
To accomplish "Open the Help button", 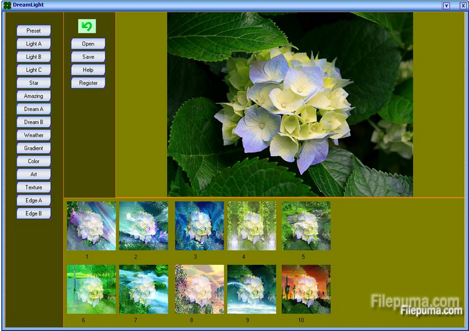I will [88, 70].
